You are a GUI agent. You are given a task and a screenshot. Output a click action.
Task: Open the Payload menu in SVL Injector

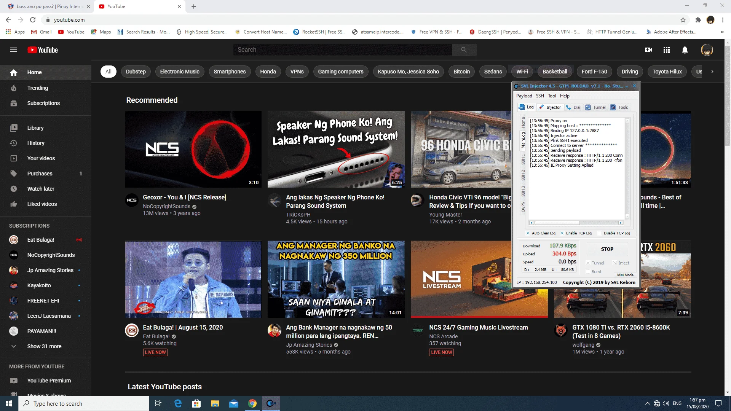click(x=524, y=96)
